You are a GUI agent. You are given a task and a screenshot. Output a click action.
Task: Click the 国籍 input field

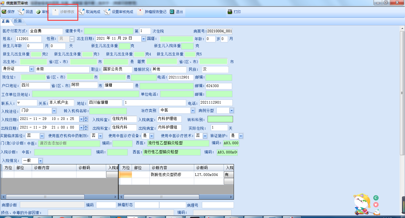click(x=176, y=39)
